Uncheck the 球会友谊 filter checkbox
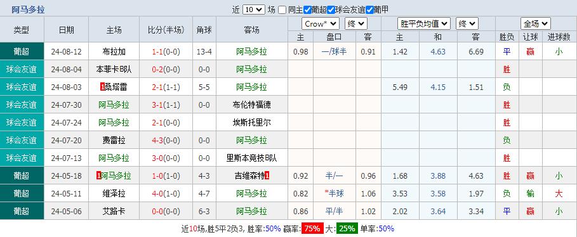The height and width of the screenshot is (237, 577). (331, 10)
